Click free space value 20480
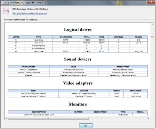Image resolution: width=156 pixels, height=129 pixels. (102, 43)
